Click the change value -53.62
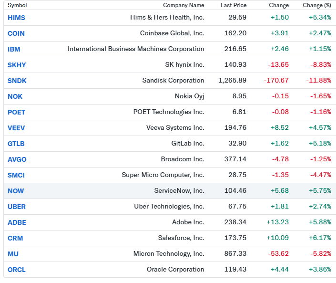The width and height of the screenshot is (336, 283). click(x=278, y=253)
